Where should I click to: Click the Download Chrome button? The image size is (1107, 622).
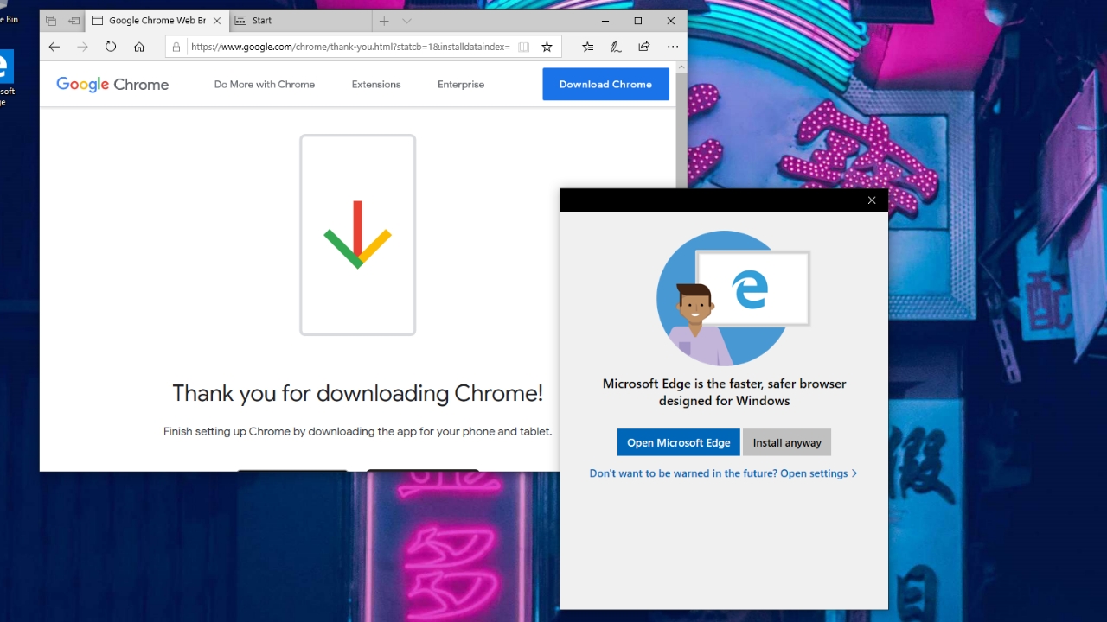coord(605,84)
